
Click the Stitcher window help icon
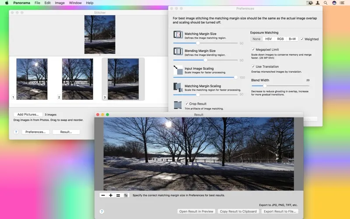[x=16, y=132]
